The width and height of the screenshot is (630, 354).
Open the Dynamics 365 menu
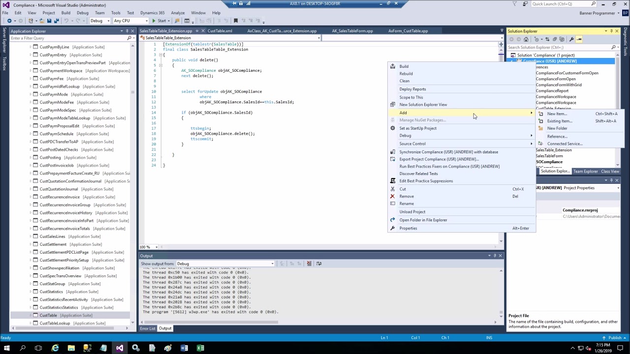152,13
